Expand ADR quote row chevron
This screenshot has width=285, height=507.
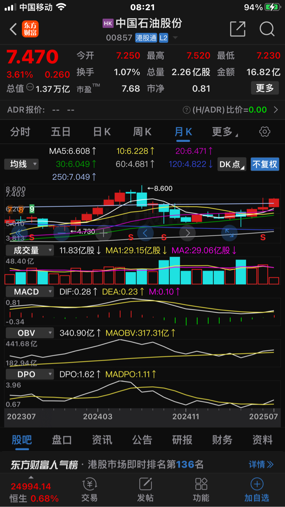(276, 110)
